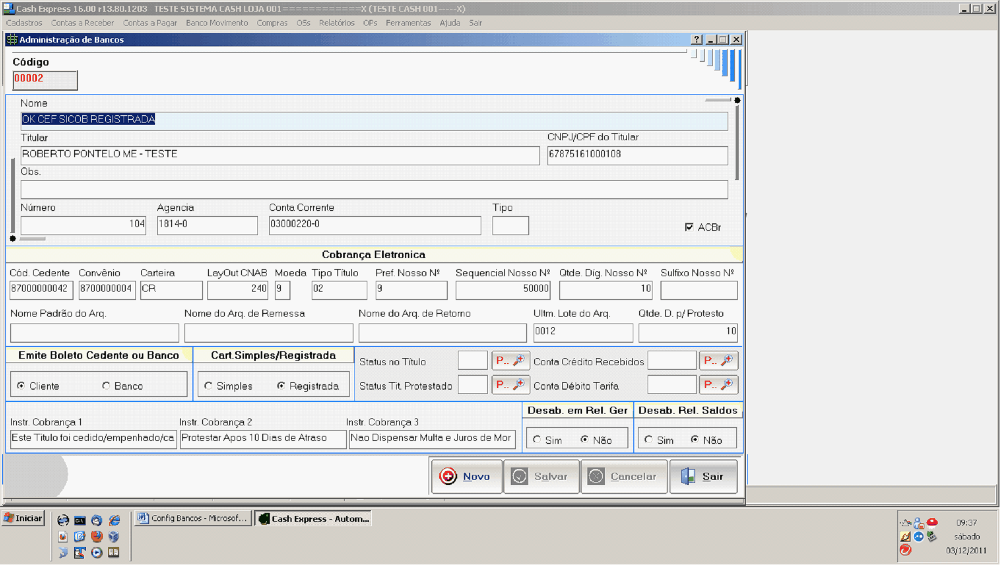
Task: Click the Novo button
Action: click(x=466, y=477)
